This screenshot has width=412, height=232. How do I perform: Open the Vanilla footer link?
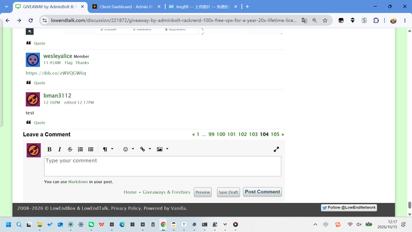pos(178,208)
